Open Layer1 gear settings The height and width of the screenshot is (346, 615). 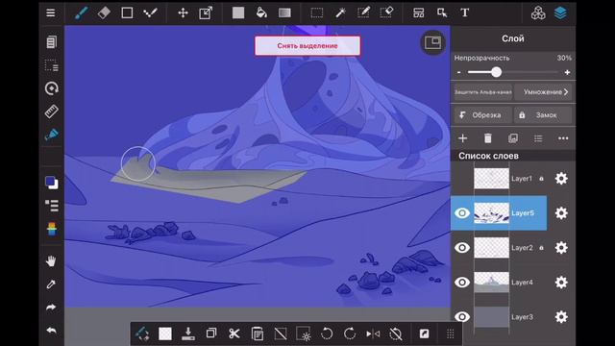[561, 179]
